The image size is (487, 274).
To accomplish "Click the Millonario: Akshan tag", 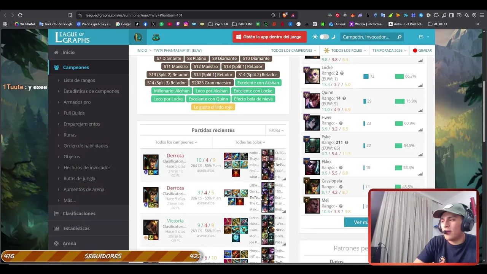I will pos(172,91).
